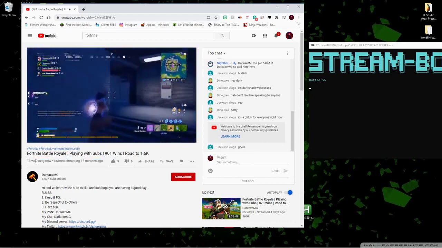Click SAVE to playlist

click(166, 161)
